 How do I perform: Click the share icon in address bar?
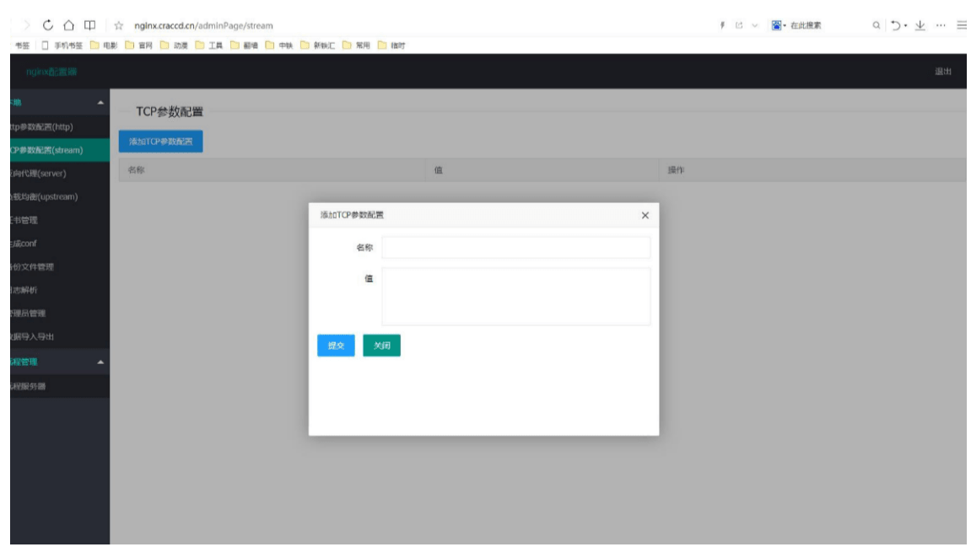click(739, 25)
